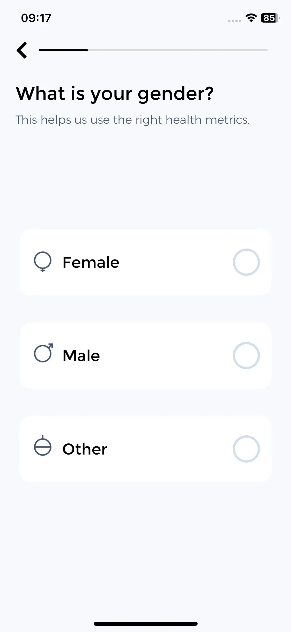Choose the Male option label
The image size is (291, 632).
tap(81, 356)
